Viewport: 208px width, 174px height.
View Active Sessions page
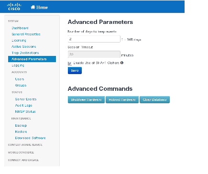[x=24, y=46]
